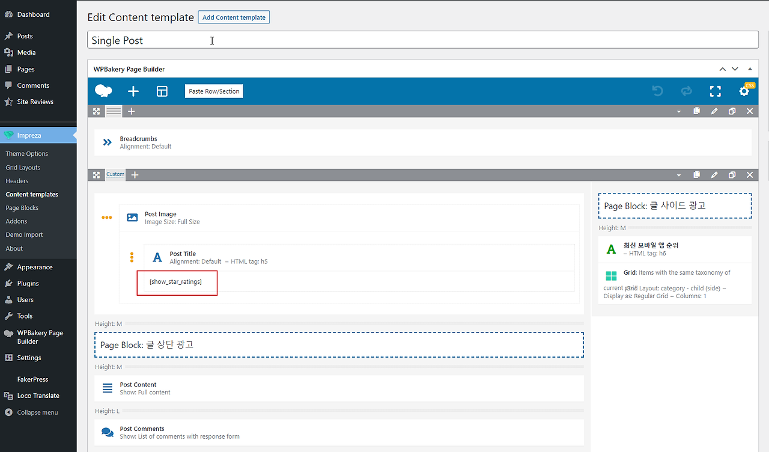Image resolution: width=769 pixels, height=452 pixels.
Task: Open Page Block 글 상단 광고
Action: pos(339,345)
